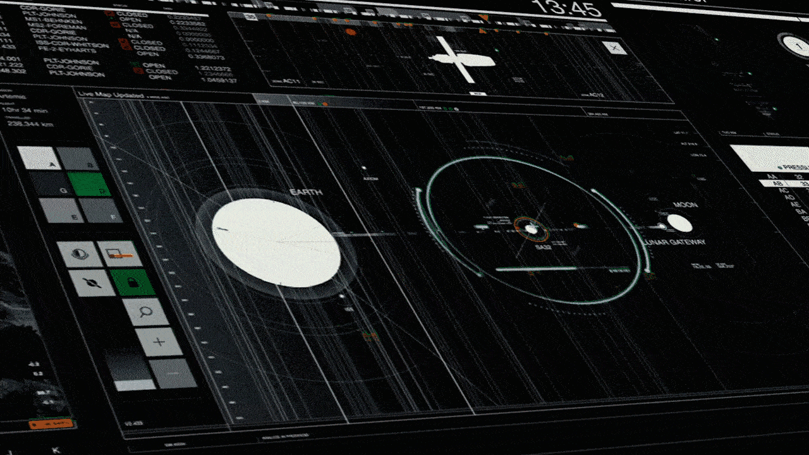Image resolution: width=809 pixels, height=455 pixels.
Task: Select the F tile
Action: [x=102, y=211]
